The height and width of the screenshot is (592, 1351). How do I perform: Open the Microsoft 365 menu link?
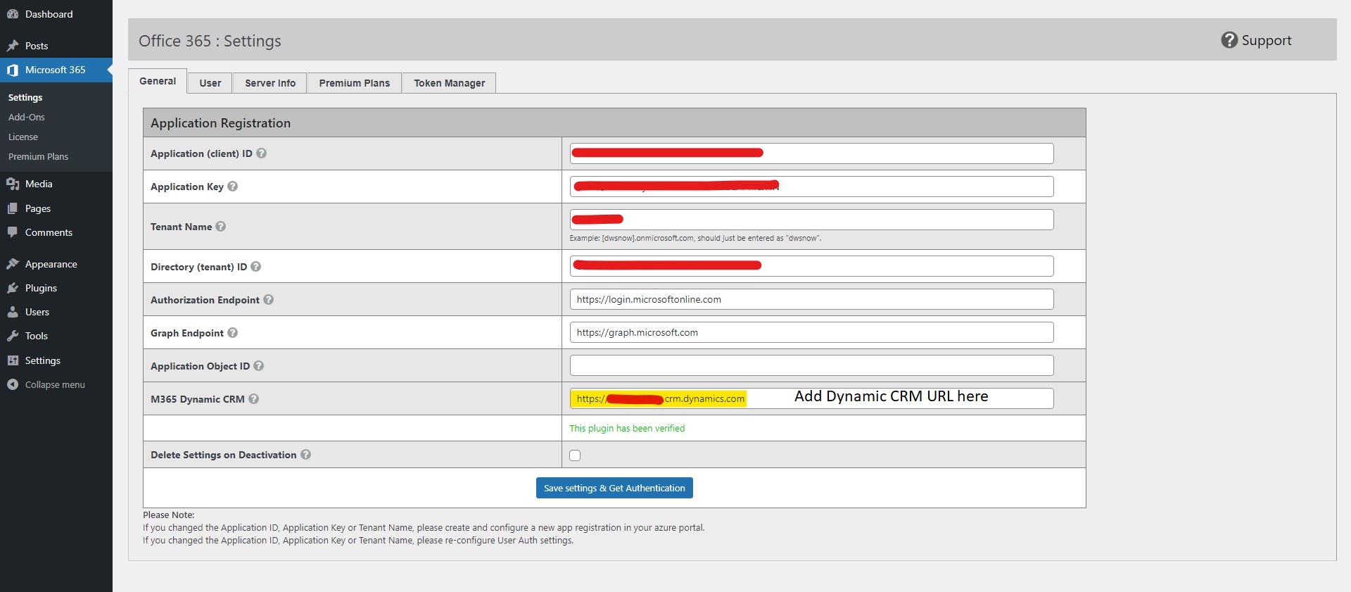56,70
